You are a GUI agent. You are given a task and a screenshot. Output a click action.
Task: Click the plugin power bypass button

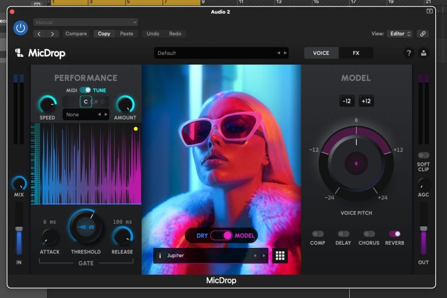[x=20, y=28]
